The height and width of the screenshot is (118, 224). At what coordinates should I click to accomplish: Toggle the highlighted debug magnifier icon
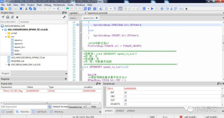[x=120, y=9]
